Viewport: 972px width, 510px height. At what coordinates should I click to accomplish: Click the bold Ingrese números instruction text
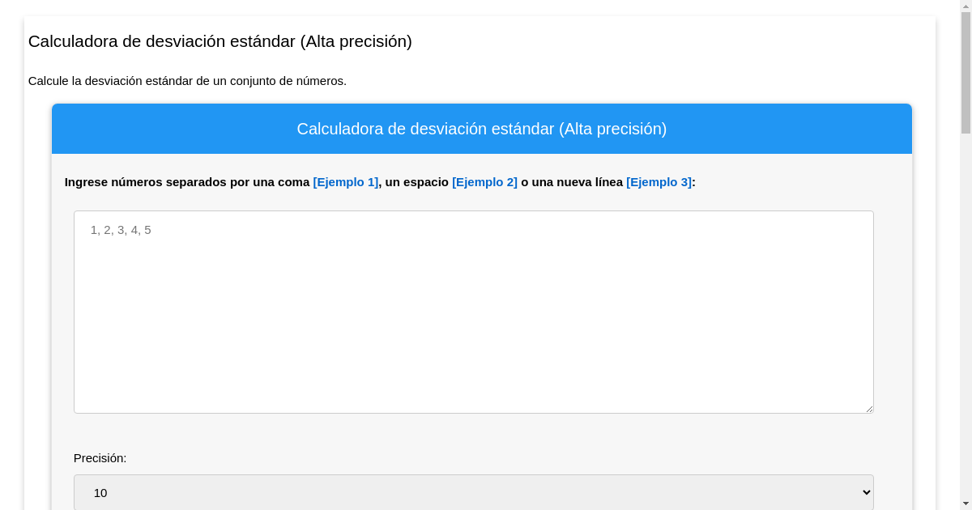pos(186,182)
